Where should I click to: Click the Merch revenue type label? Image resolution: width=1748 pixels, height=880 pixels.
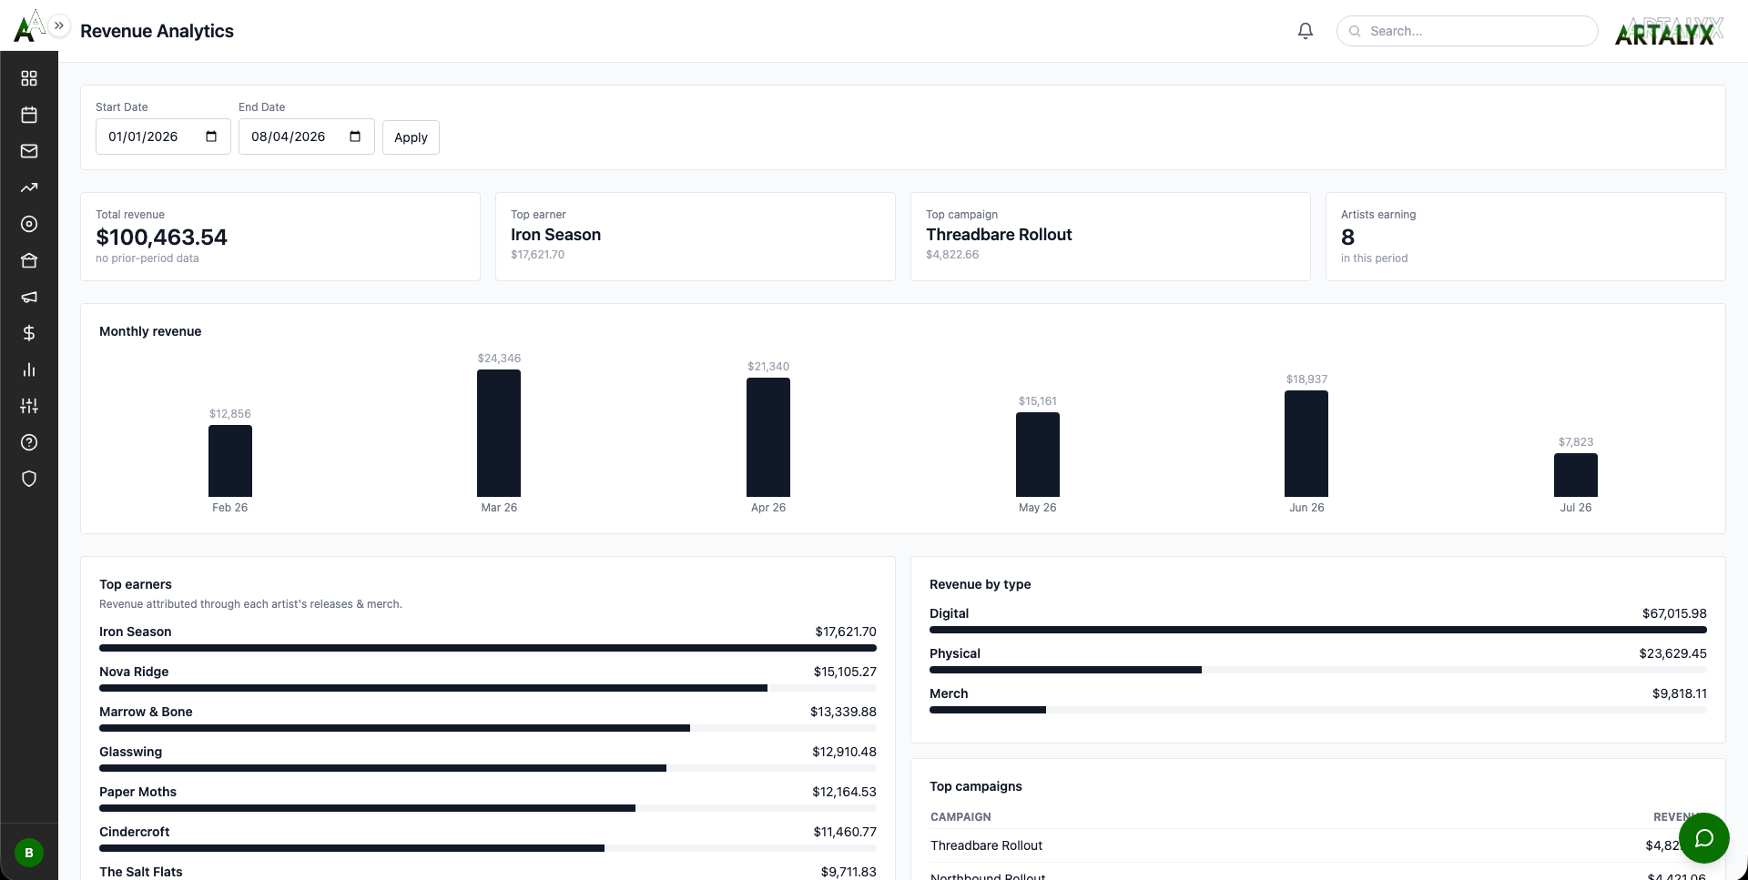point(949,693)
